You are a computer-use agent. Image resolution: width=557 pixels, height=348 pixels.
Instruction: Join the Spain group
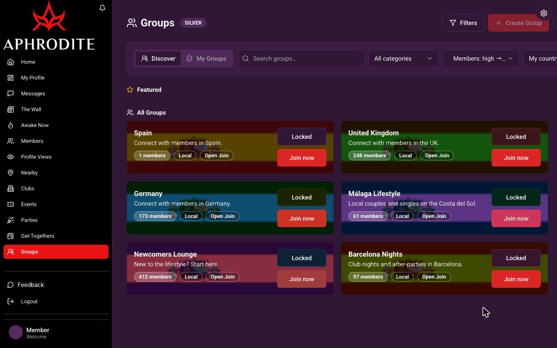click(x=302, y=158)
